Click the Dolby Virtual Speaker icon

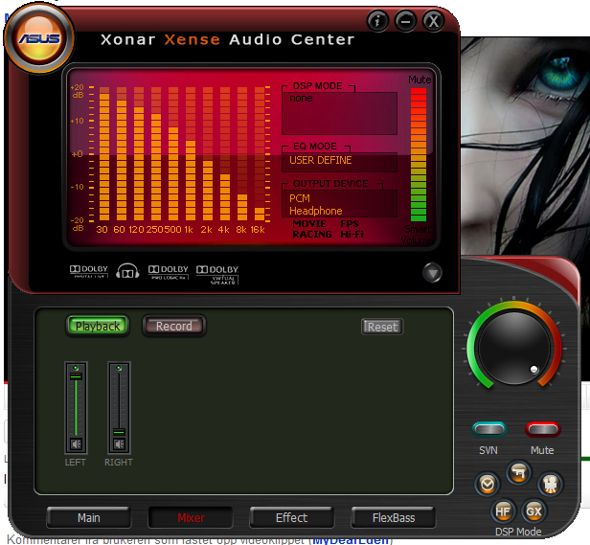click(217, 274)
